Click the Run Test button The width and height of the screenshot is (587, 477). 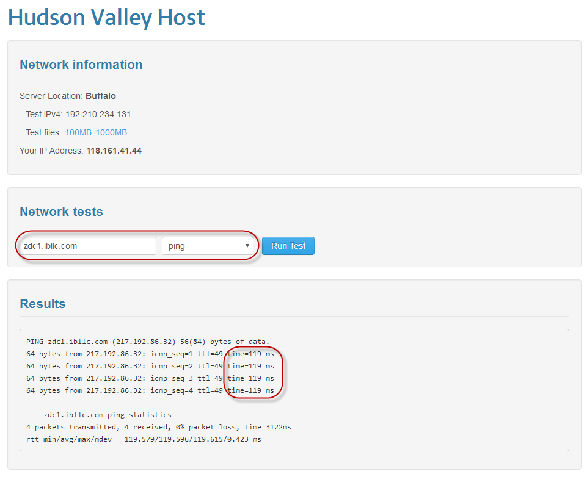coord(288,246)
